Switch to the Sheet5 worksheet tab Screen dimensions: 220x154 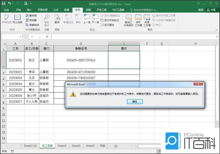[76, 146]
